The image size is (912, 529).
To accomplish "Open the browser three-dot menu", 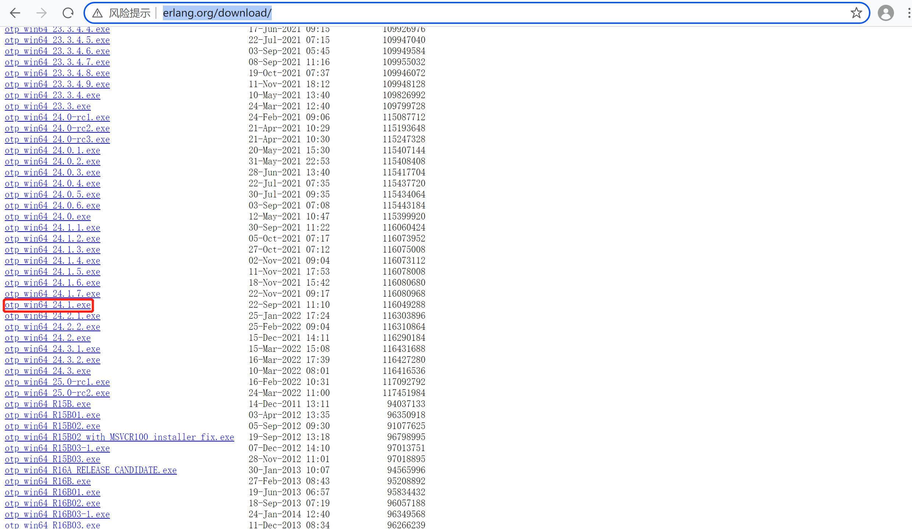I will (909, 13).
